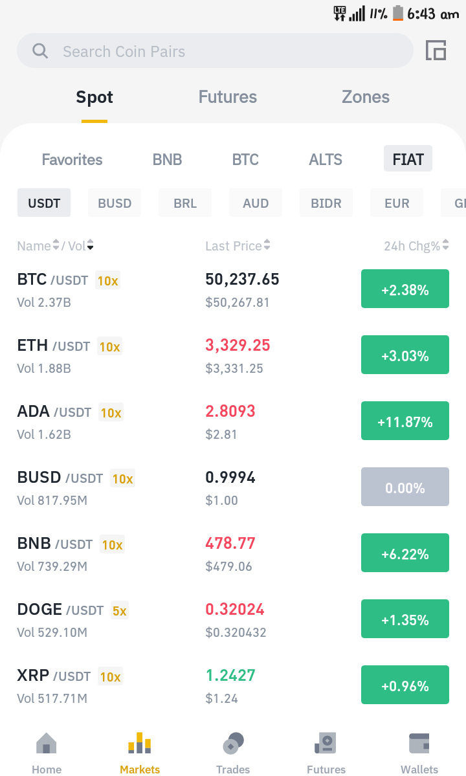Tap the gray BUSD 0.00% badge
The image size is (466, 776).
405,487
